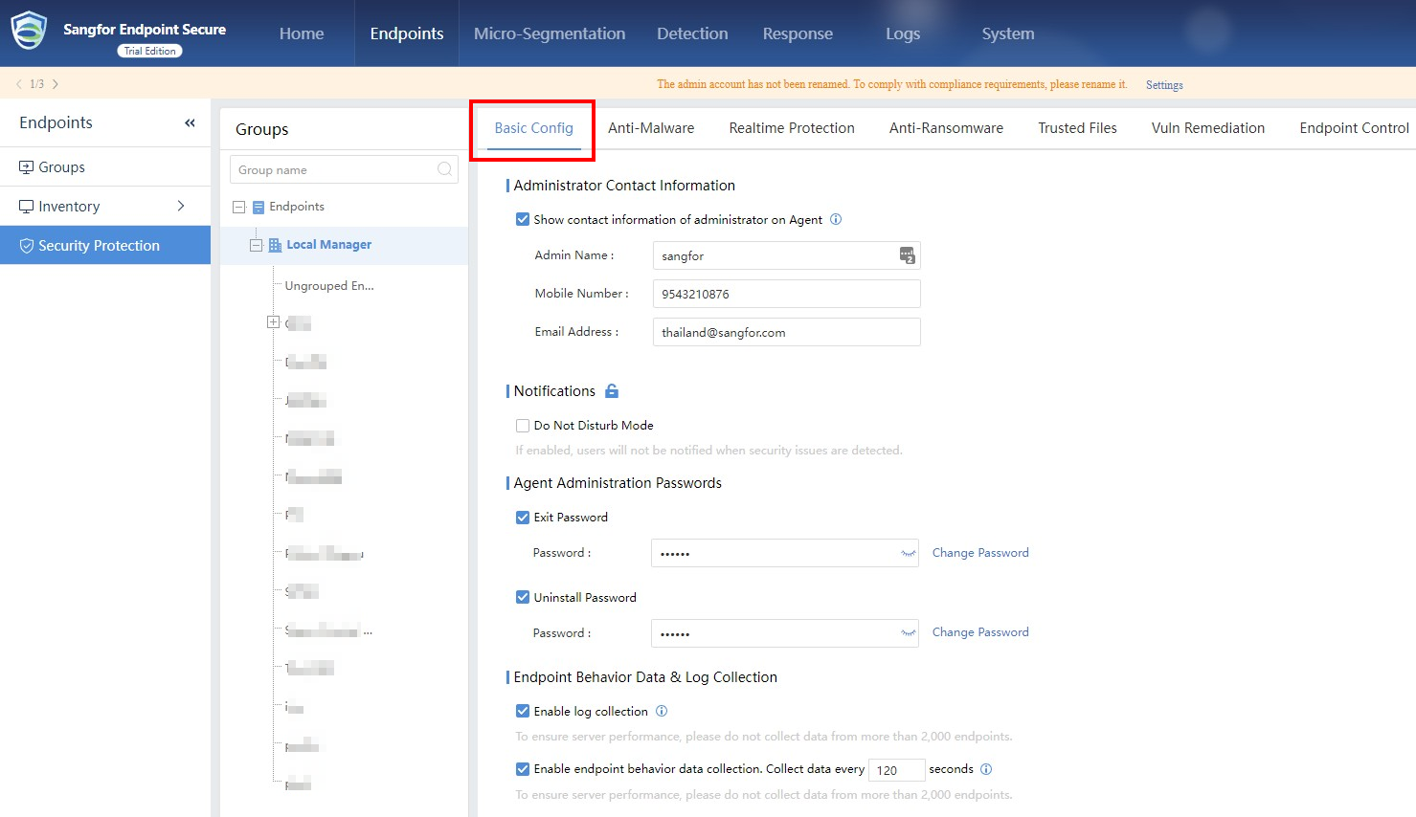Reveal Uninstall Password using the eye icon

(908, 633)
